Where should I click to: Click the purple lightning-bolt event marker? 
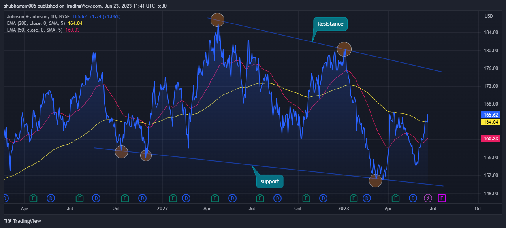coord(428,198)
